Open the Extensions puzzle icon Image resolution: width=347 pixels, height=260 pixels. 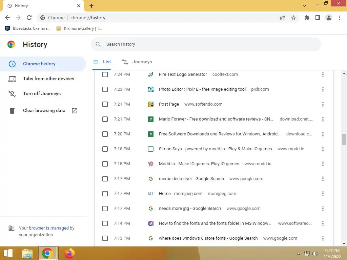pos(307,18)
